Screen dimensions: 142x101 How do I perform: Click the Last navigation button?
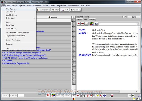tap(67, 95)
